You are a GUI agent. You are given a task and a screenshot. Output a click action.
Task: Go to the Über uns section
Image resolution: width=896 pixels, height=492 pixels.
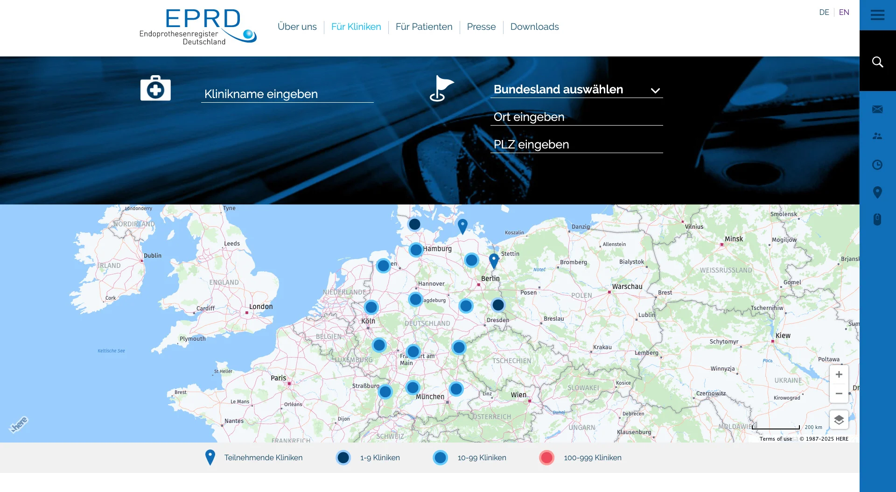297,27
